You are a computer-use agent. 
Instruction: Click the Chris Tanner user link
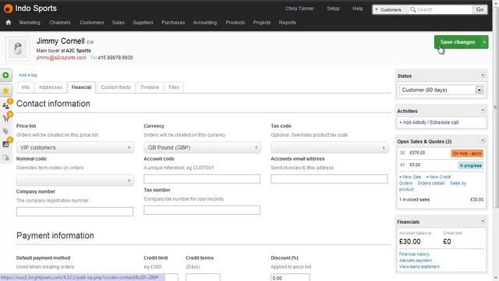click(x=299, y=9)
